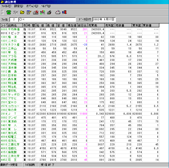This screenshot has width=169, height=168.
Task: Open file with the yellow folder icon
Action: point(22,12)
